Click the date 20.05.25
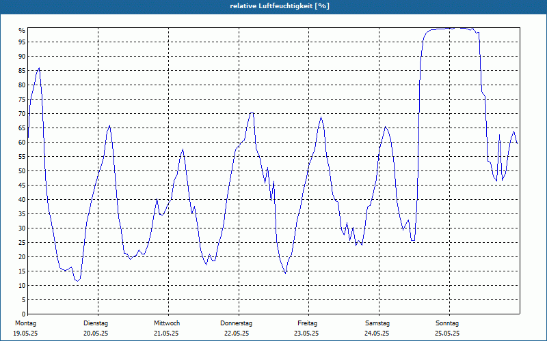Viewport: 547px width, 341px height. 96,333
